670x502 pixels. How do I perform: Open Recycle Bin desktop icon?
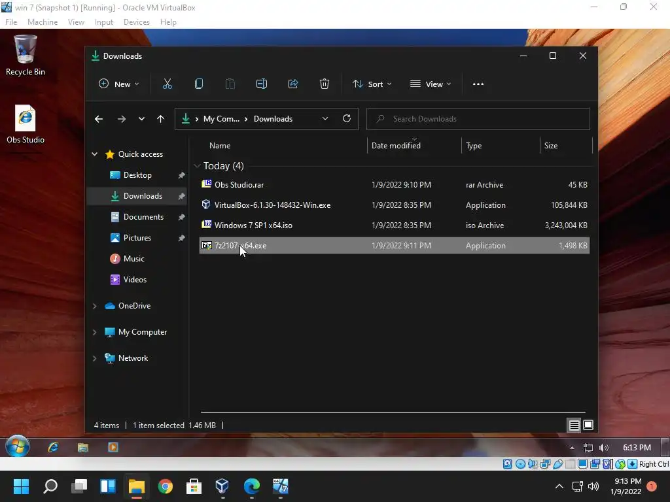tap(26, 56)
